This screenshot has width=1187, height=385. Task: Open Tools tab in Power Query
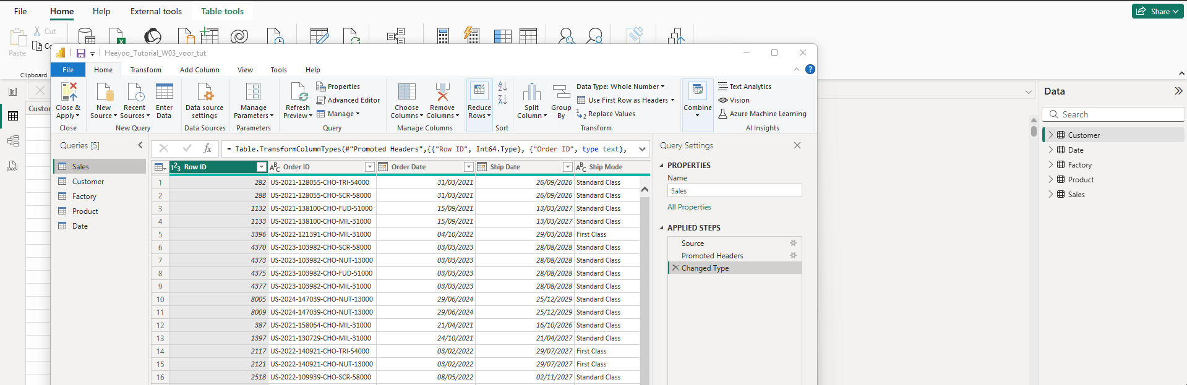278,70
